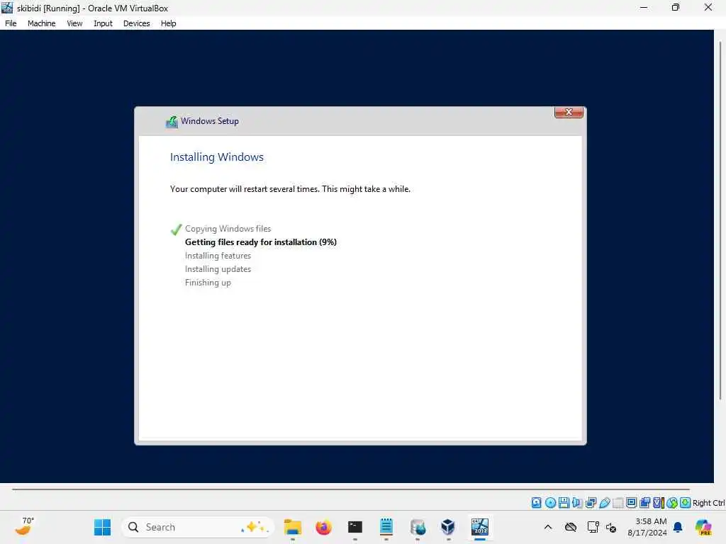Click the shared folders indicator
This screenshot has height=544, width=726.
click(x=618, y=502)
